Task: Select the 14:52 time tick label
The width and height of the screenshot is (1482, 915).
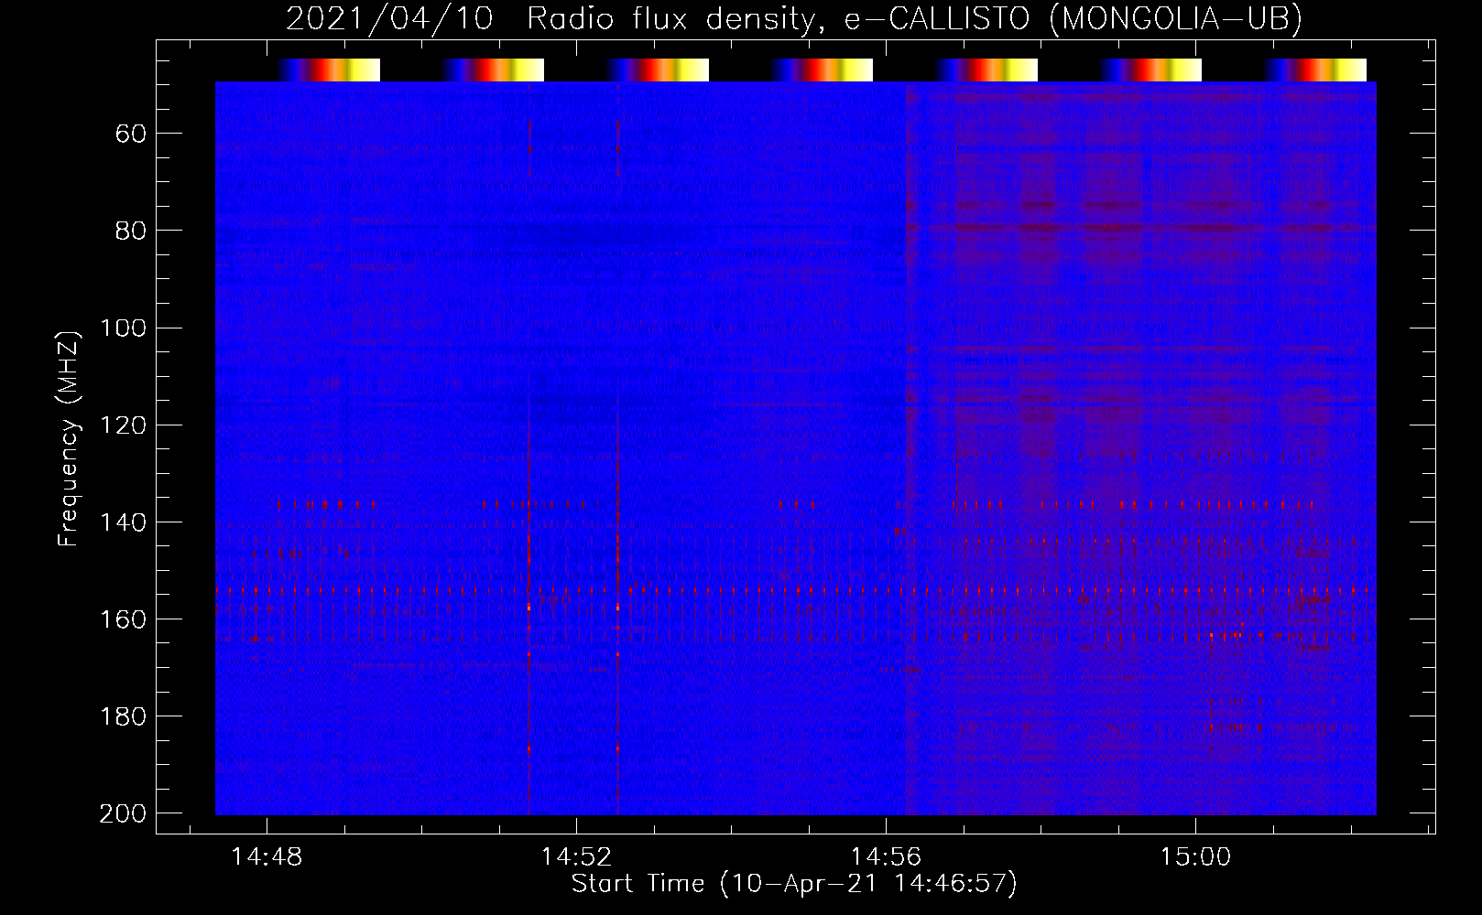Action: [576, 857]
